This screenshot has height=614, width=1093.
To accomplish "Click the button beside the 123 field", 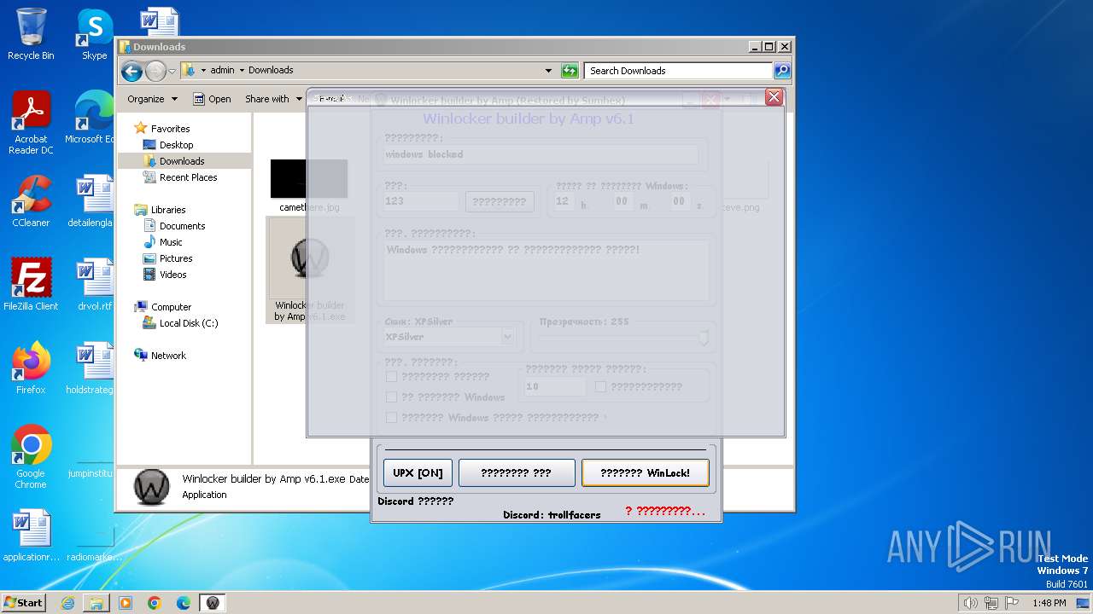I will click(500, 201).
